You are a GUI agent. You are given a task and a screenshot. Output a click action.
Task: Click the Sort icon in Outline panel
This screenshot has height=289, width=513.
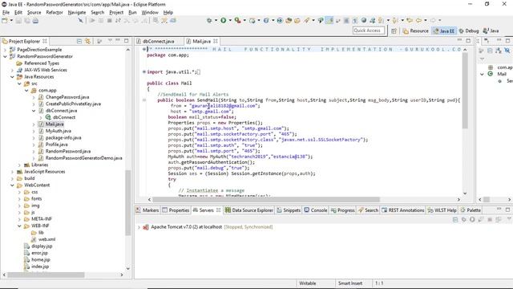point(499,51)
